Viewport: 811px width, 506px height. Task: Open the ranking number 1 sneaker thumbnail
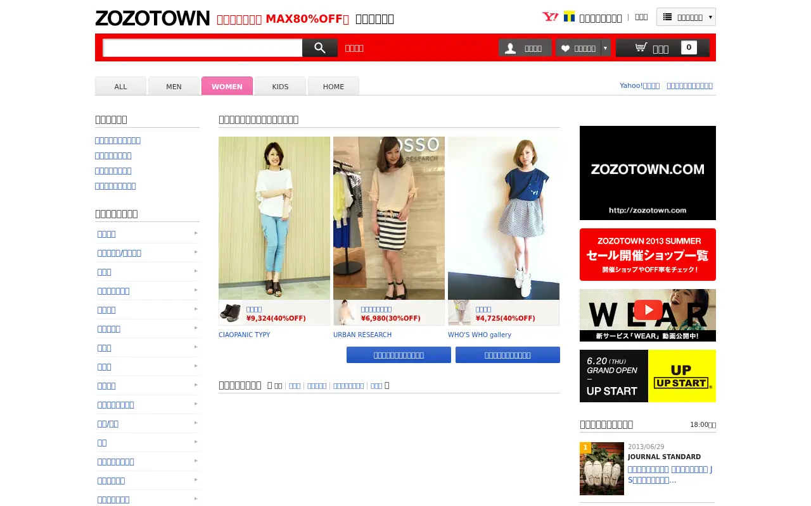pyautogui.click(x=602, y=469)
